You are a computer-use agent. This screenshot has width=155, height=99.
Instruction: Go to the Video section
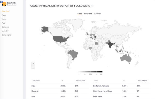pos(4,19)
